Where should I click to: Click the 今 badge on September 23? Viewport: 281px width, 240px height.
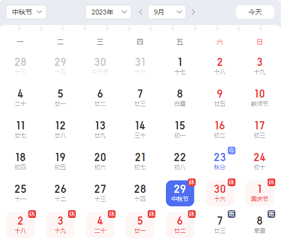point(232,151)
